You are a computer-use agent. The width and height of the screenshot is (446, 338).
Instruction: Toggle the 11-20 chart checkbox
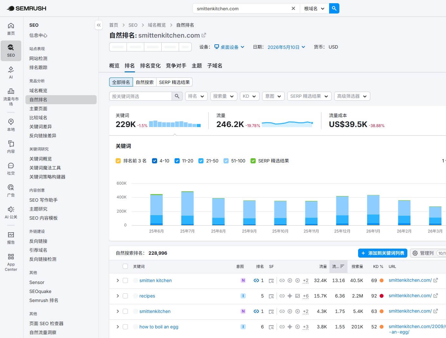177,161
